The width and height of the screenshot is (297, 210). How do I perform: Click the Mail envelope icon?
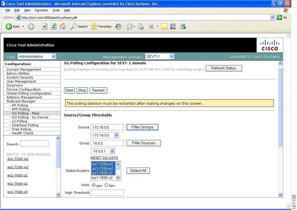(x=129, y=26)
